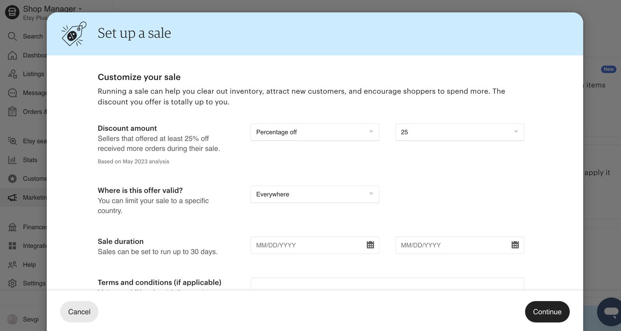This screenshot has width=621, height=331.
Task: Cancel the sale setup dialog
Action: coord(79,312)
